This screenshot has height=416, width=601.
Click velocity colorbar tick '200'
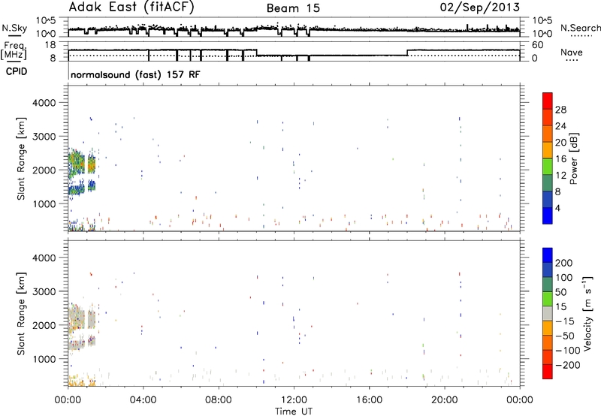click(564, 263)
